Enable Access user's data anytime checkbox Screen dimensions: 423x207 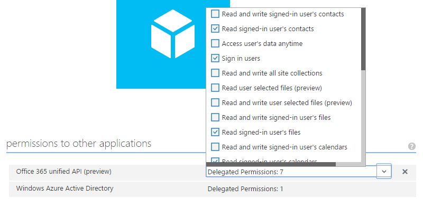pos(215,43)
